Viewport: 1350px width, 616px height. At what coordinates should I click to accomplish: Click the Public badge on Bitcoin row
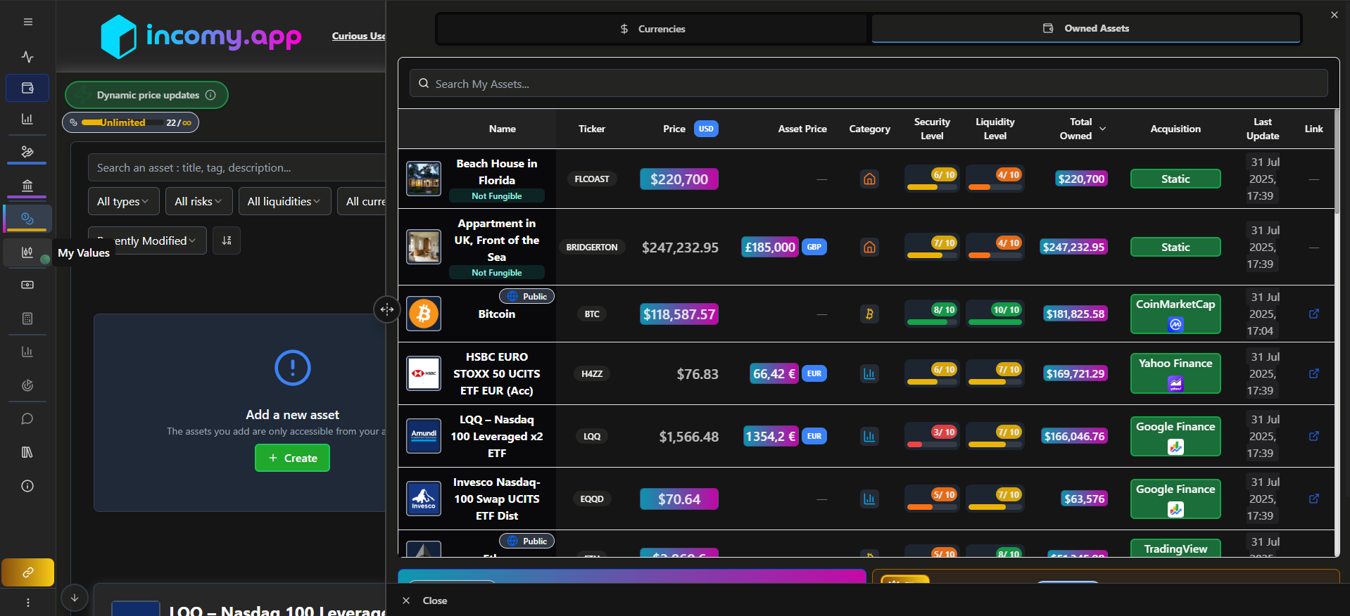(526, 296)
